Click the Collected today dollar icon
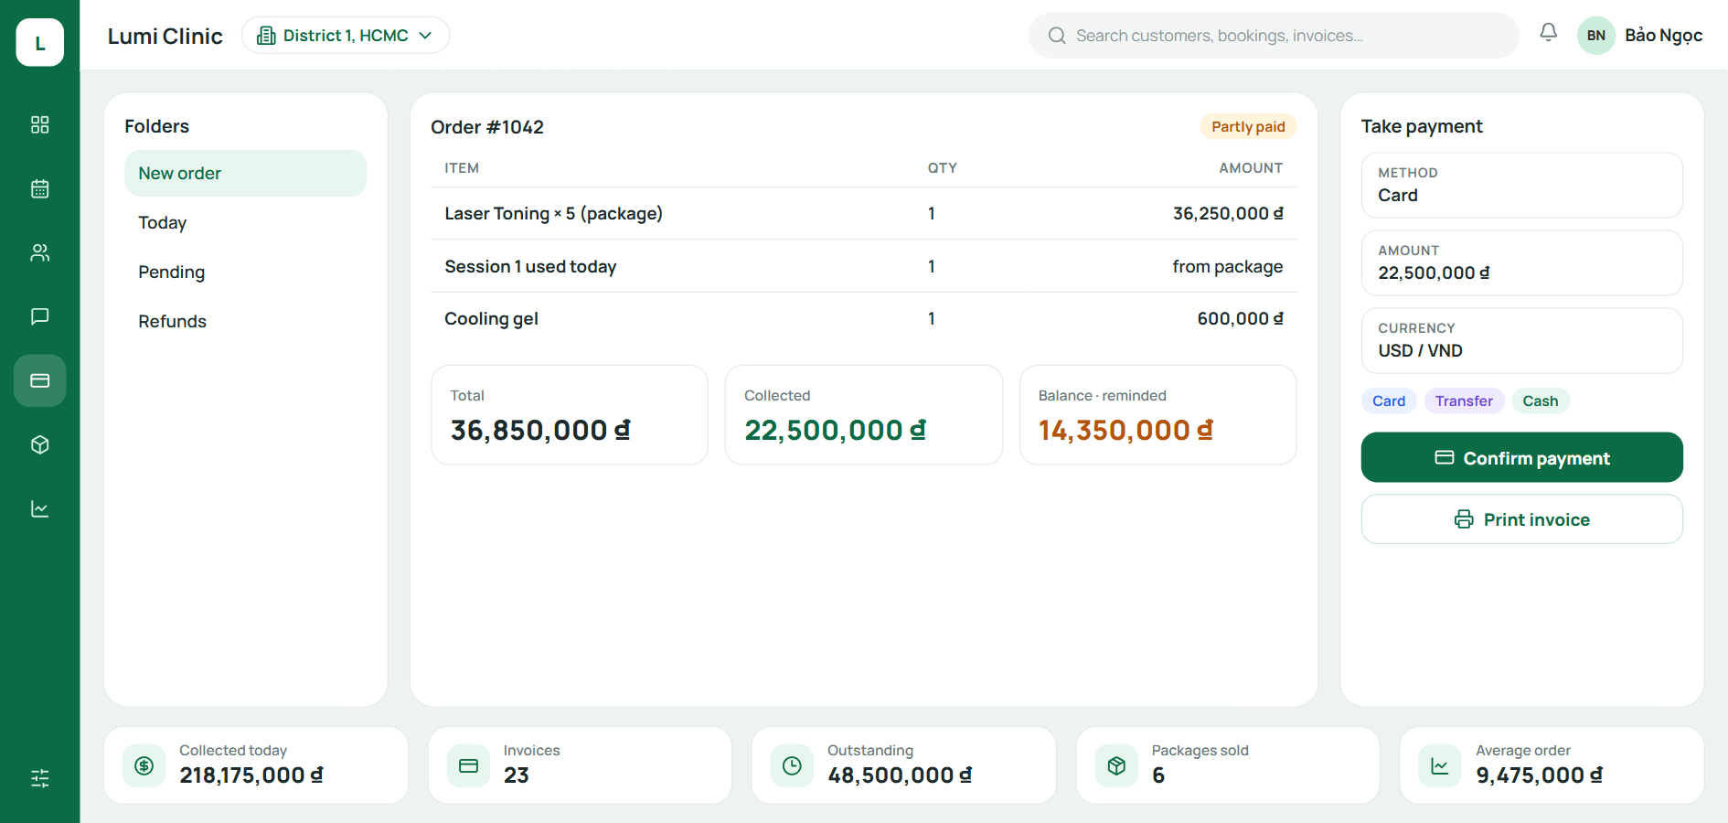The image size is (1728, 823). click(x=144, y=765)
